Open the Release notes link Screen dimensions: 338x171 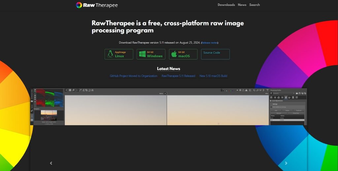pyautogui.click(x=210, y=43)
